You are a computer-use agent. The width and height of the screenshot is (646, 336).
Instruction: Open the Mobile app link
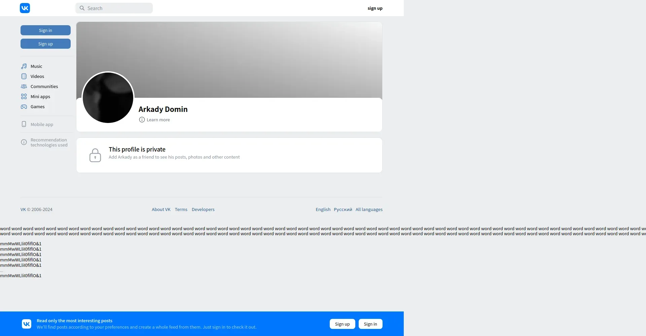(x=42, y=124)
